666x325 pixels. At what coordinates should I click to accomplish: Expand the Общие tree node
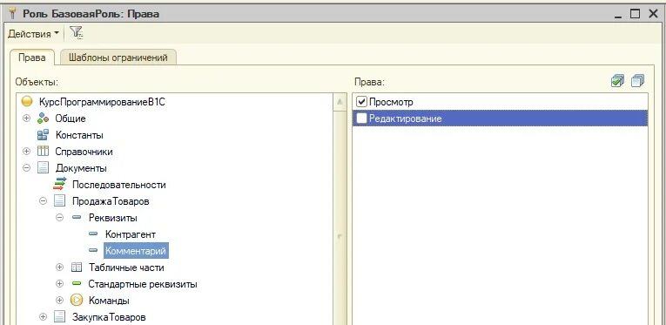[x=26, y=118]
